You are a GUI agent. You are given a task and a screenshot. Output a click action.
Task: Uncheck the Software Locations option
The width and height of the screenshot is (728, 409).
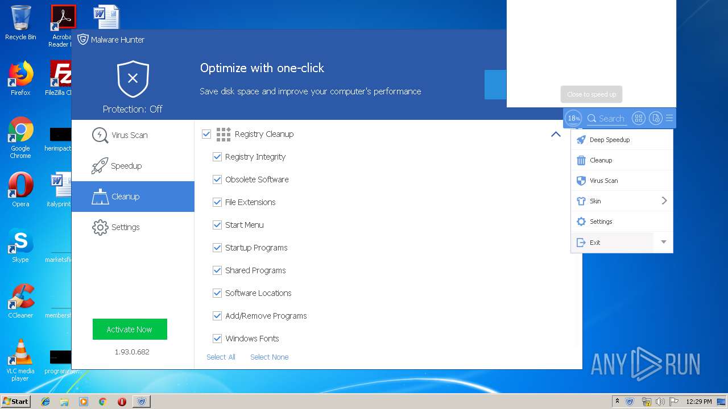pyautogui.click(x=217, y=293)
